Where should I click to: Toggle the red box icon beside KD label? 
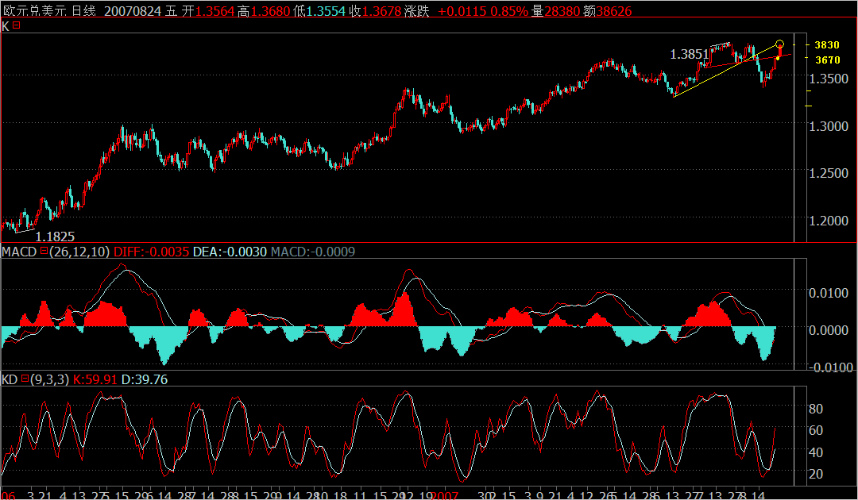click(x=25, y=379)
